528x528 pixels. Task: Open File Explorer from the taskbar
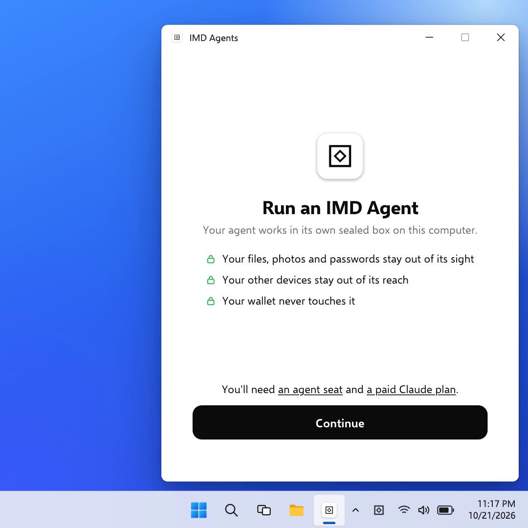tap(296, 510)
